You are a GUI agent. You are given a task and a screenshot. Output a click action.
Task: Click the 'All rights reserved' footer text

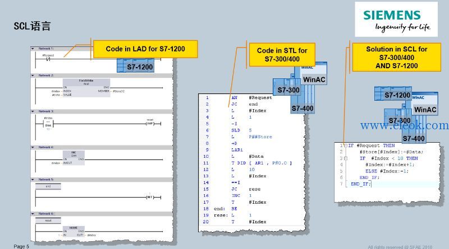[400, 247]
